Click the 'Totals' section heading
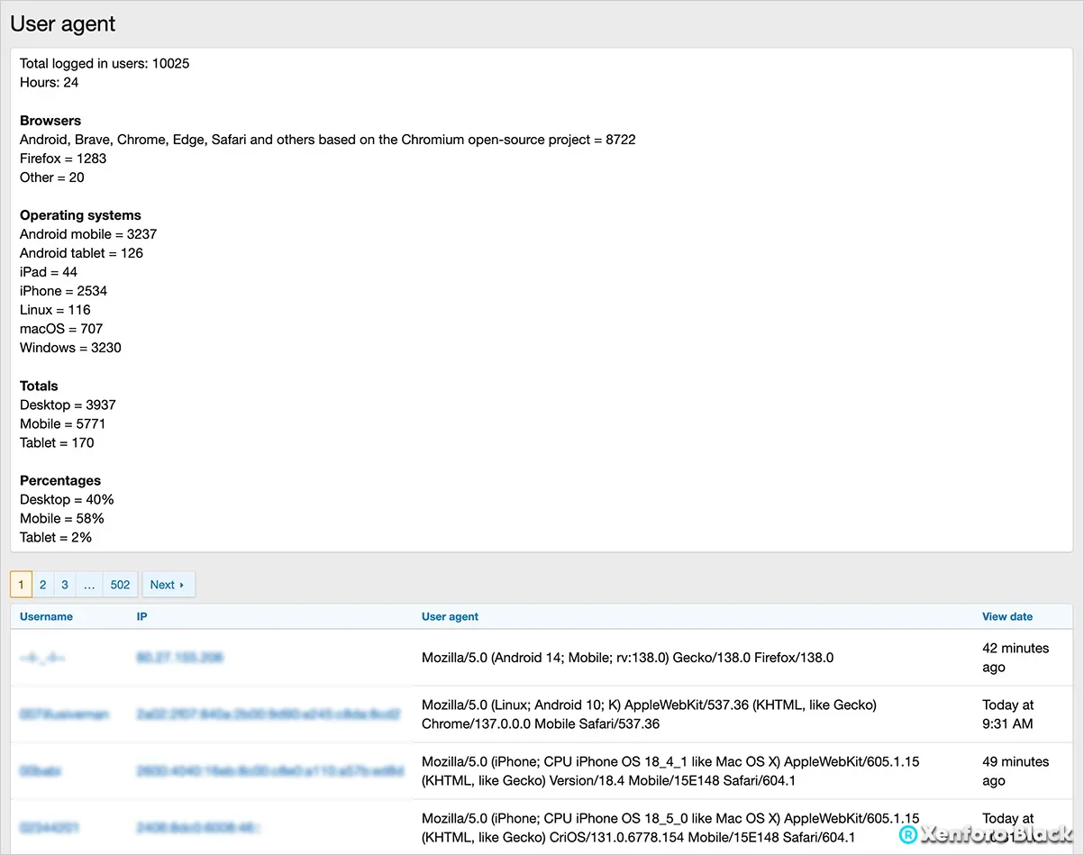Screen dimensions: 1084x855 pyautogui.click(x=39, y=386)
